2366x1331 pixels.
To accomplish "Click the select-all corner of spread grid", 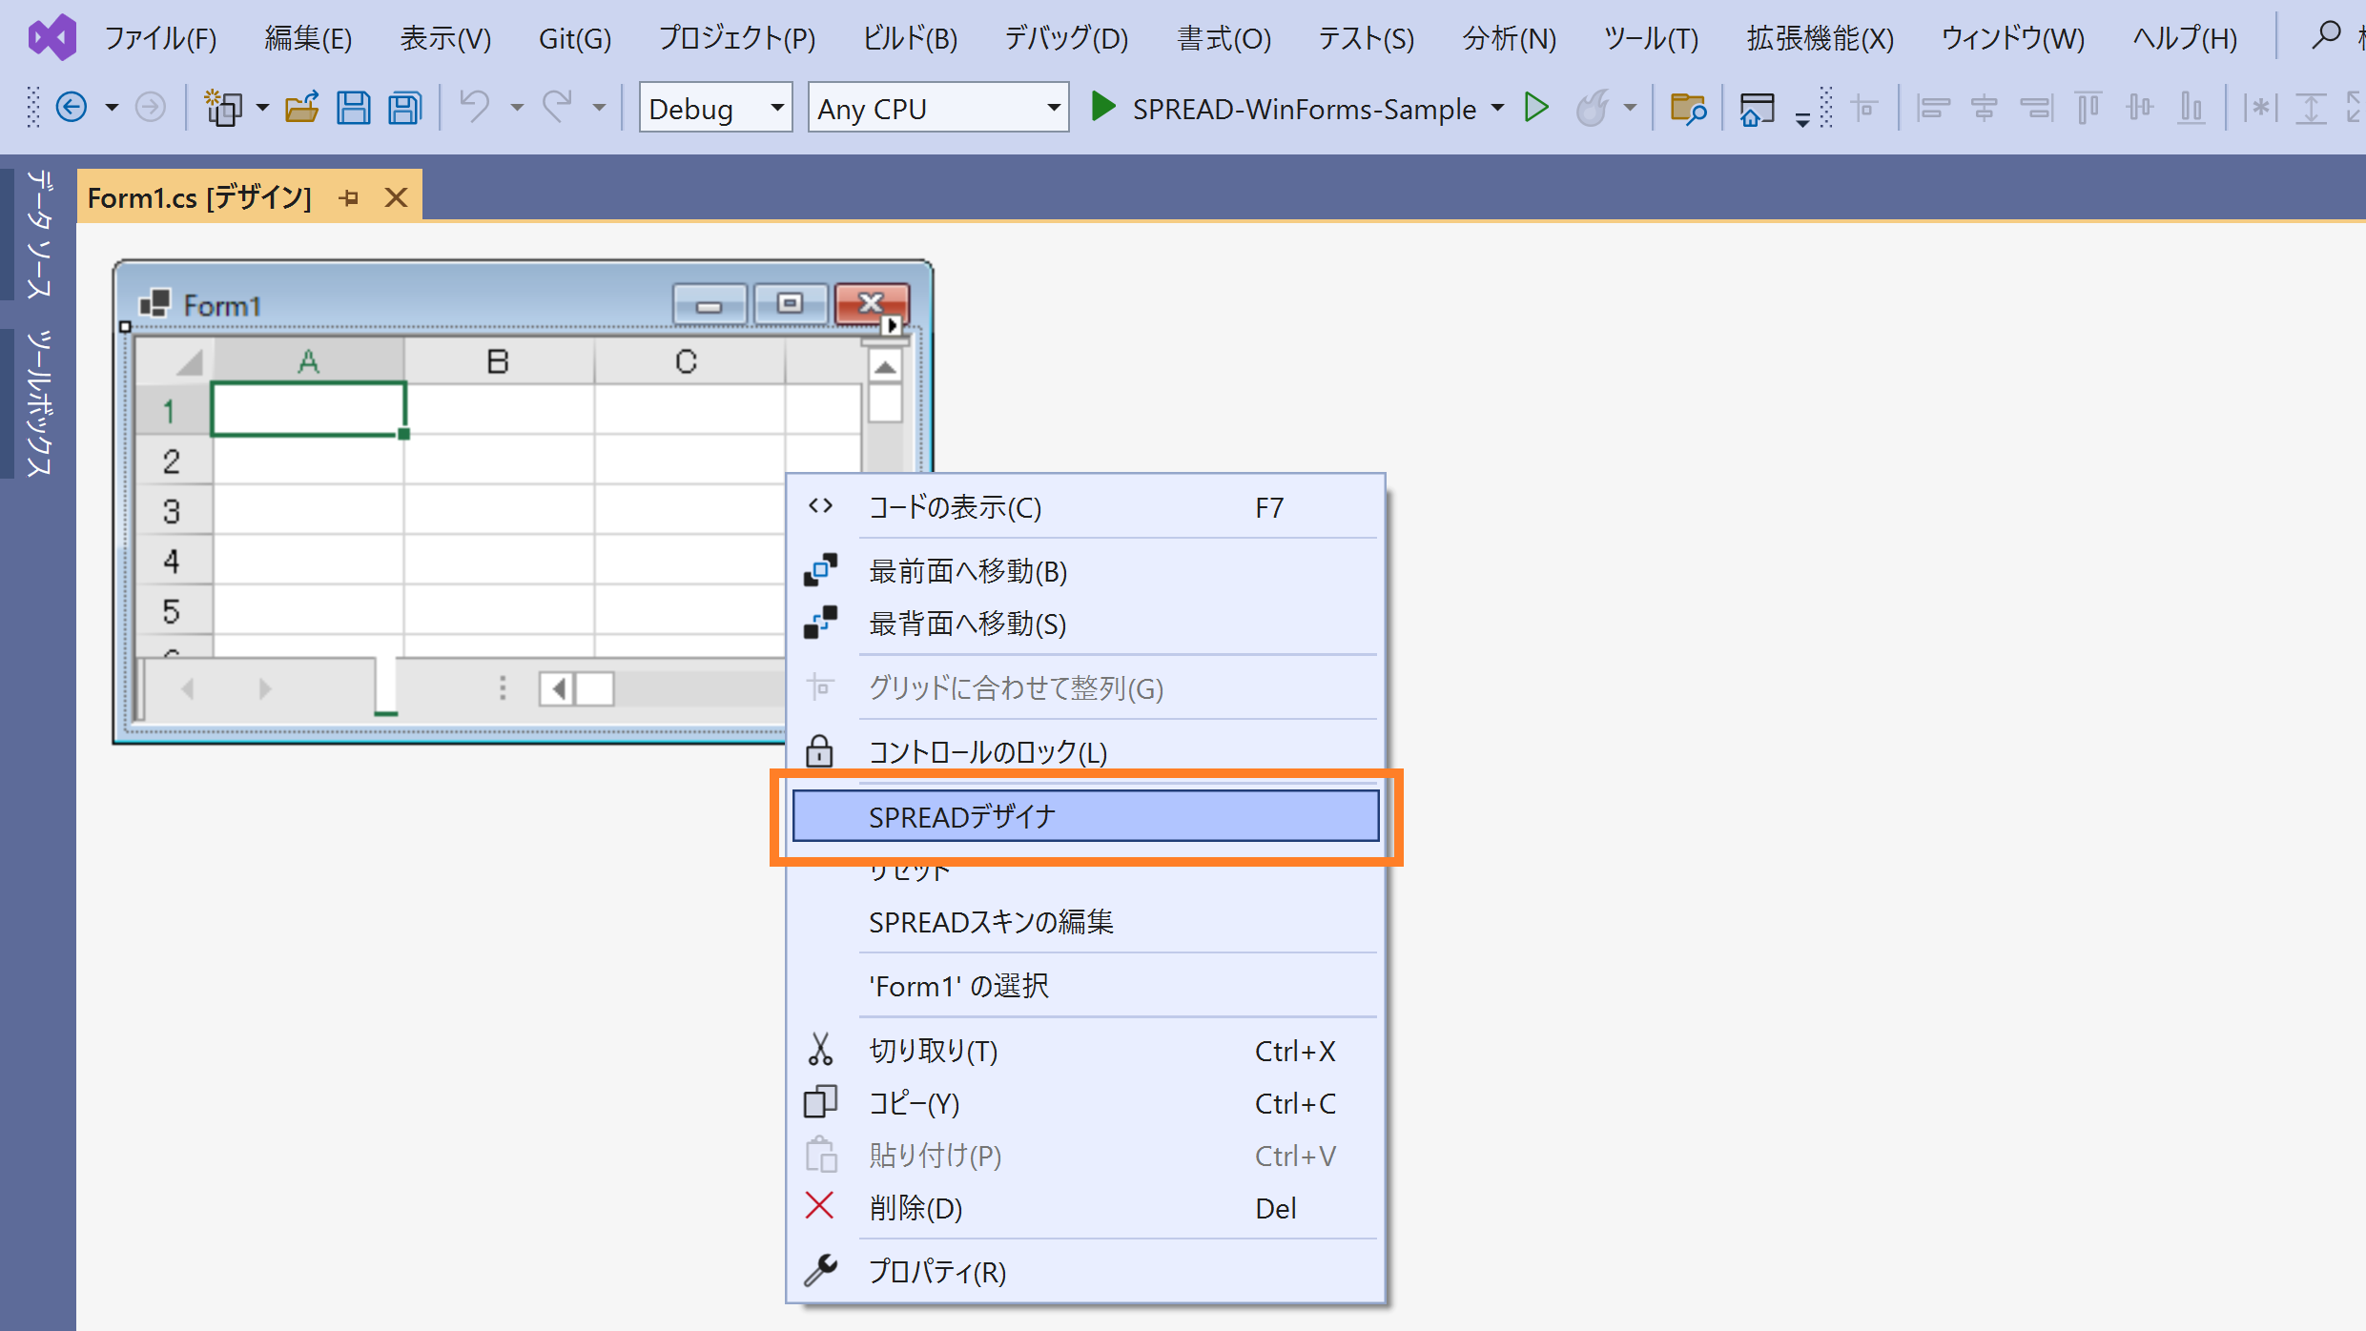I will [175, 361].
